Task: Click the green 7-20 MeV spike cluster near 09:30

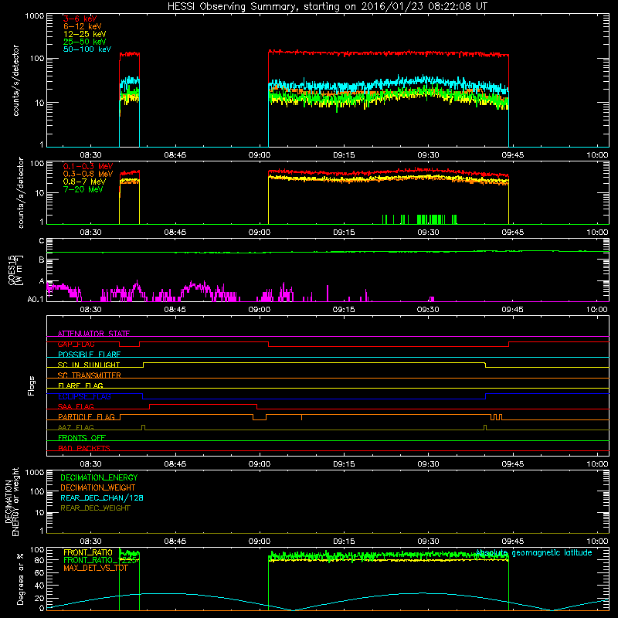Action: 431,219
